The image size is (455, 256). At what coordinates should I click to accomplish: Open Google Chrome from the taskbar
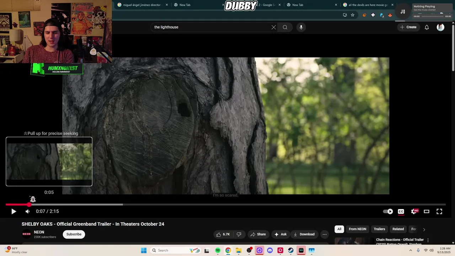coord(228,250)
